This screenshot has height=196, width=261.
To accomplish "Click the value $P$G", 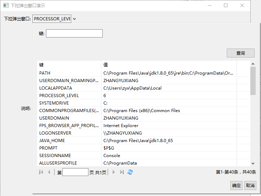I will [109, 148].
